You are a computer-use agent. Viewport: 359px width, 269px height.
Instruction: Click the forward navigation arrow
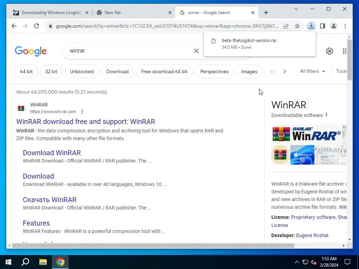tap(25, 26)
